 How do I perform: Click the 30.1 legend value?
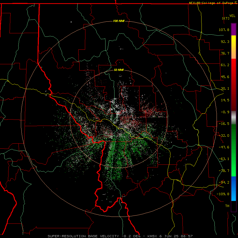pyautogui.click(x=225, y=89)
